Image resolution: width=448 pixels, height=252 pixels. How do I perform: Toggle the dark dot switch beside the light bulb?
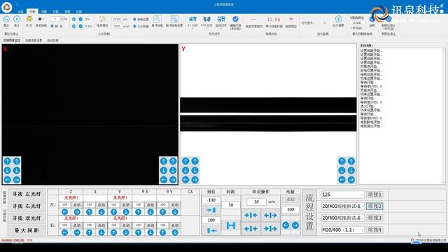point(40,19)
